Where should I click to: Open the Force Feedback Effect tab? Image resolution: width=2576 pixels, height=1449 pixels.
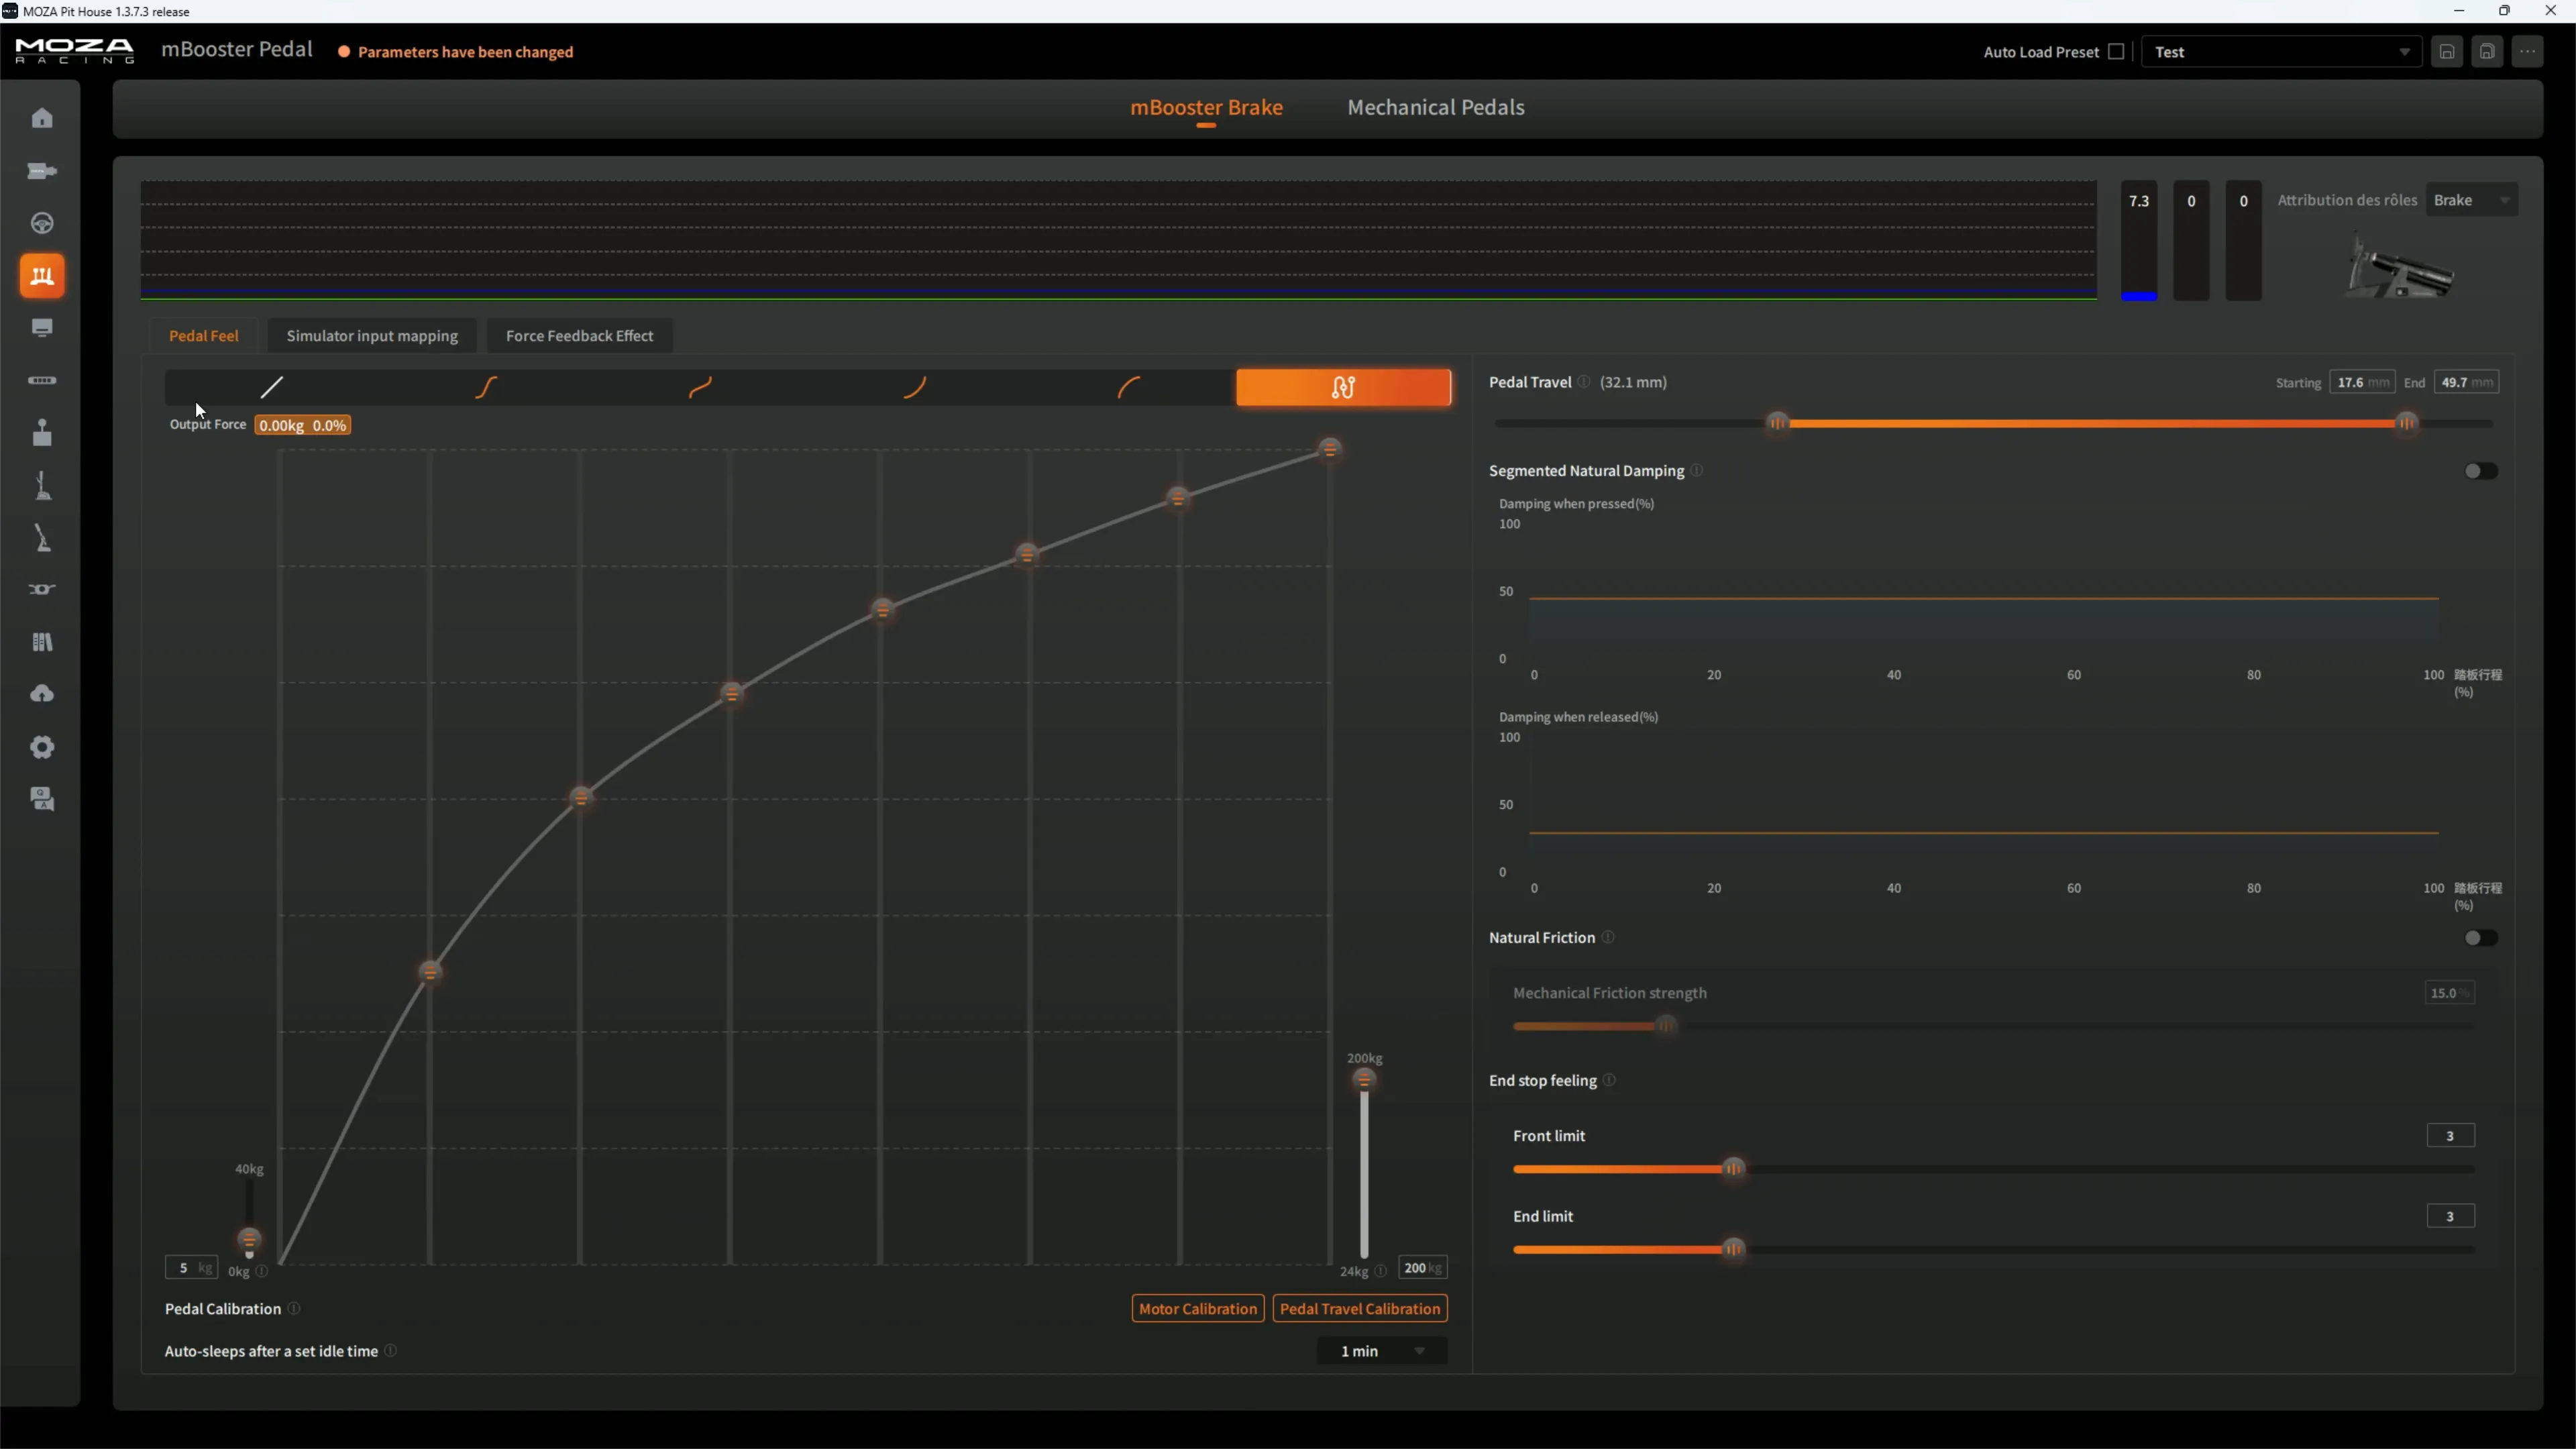(579, 336)
